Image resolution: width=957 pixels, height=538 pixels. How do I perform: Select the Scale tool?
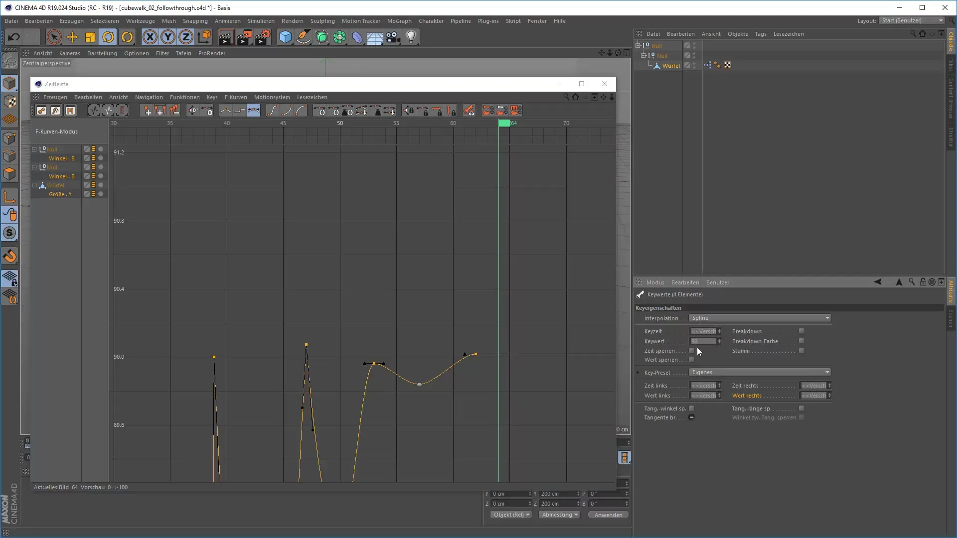pyautogui.click(x=90, y=37)
